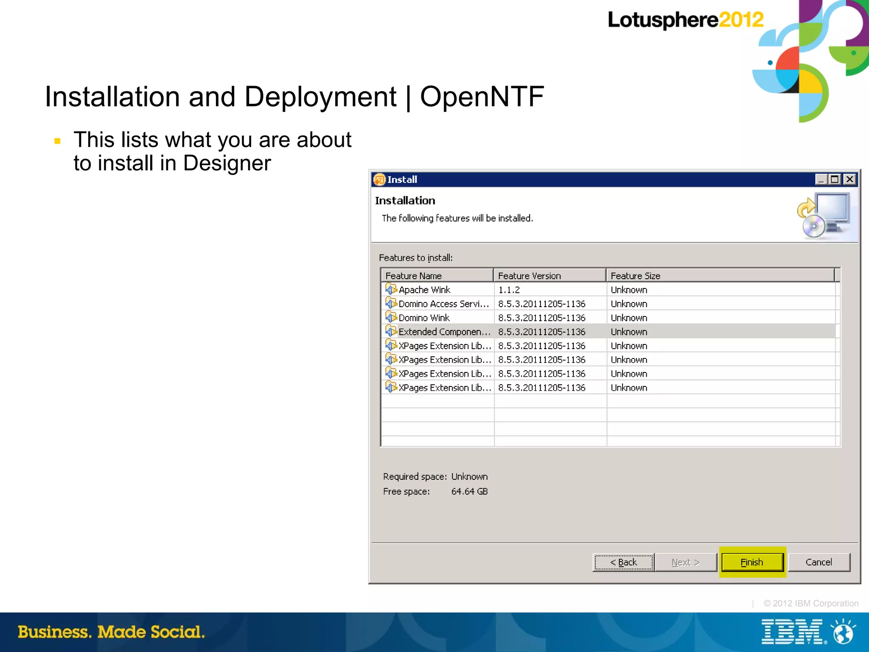Select the Apache Wink feature row
The height and width of the screenshot is (652, 869).
[x=608, y=290]
